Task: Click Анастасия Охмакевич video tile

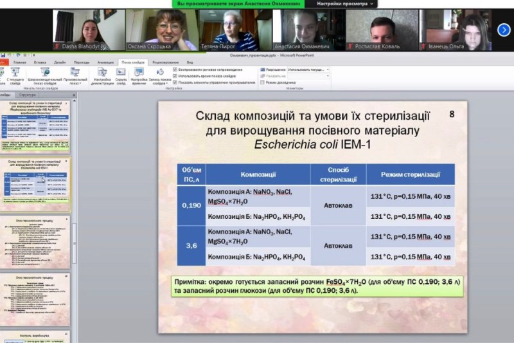Action: click(309, 30)
